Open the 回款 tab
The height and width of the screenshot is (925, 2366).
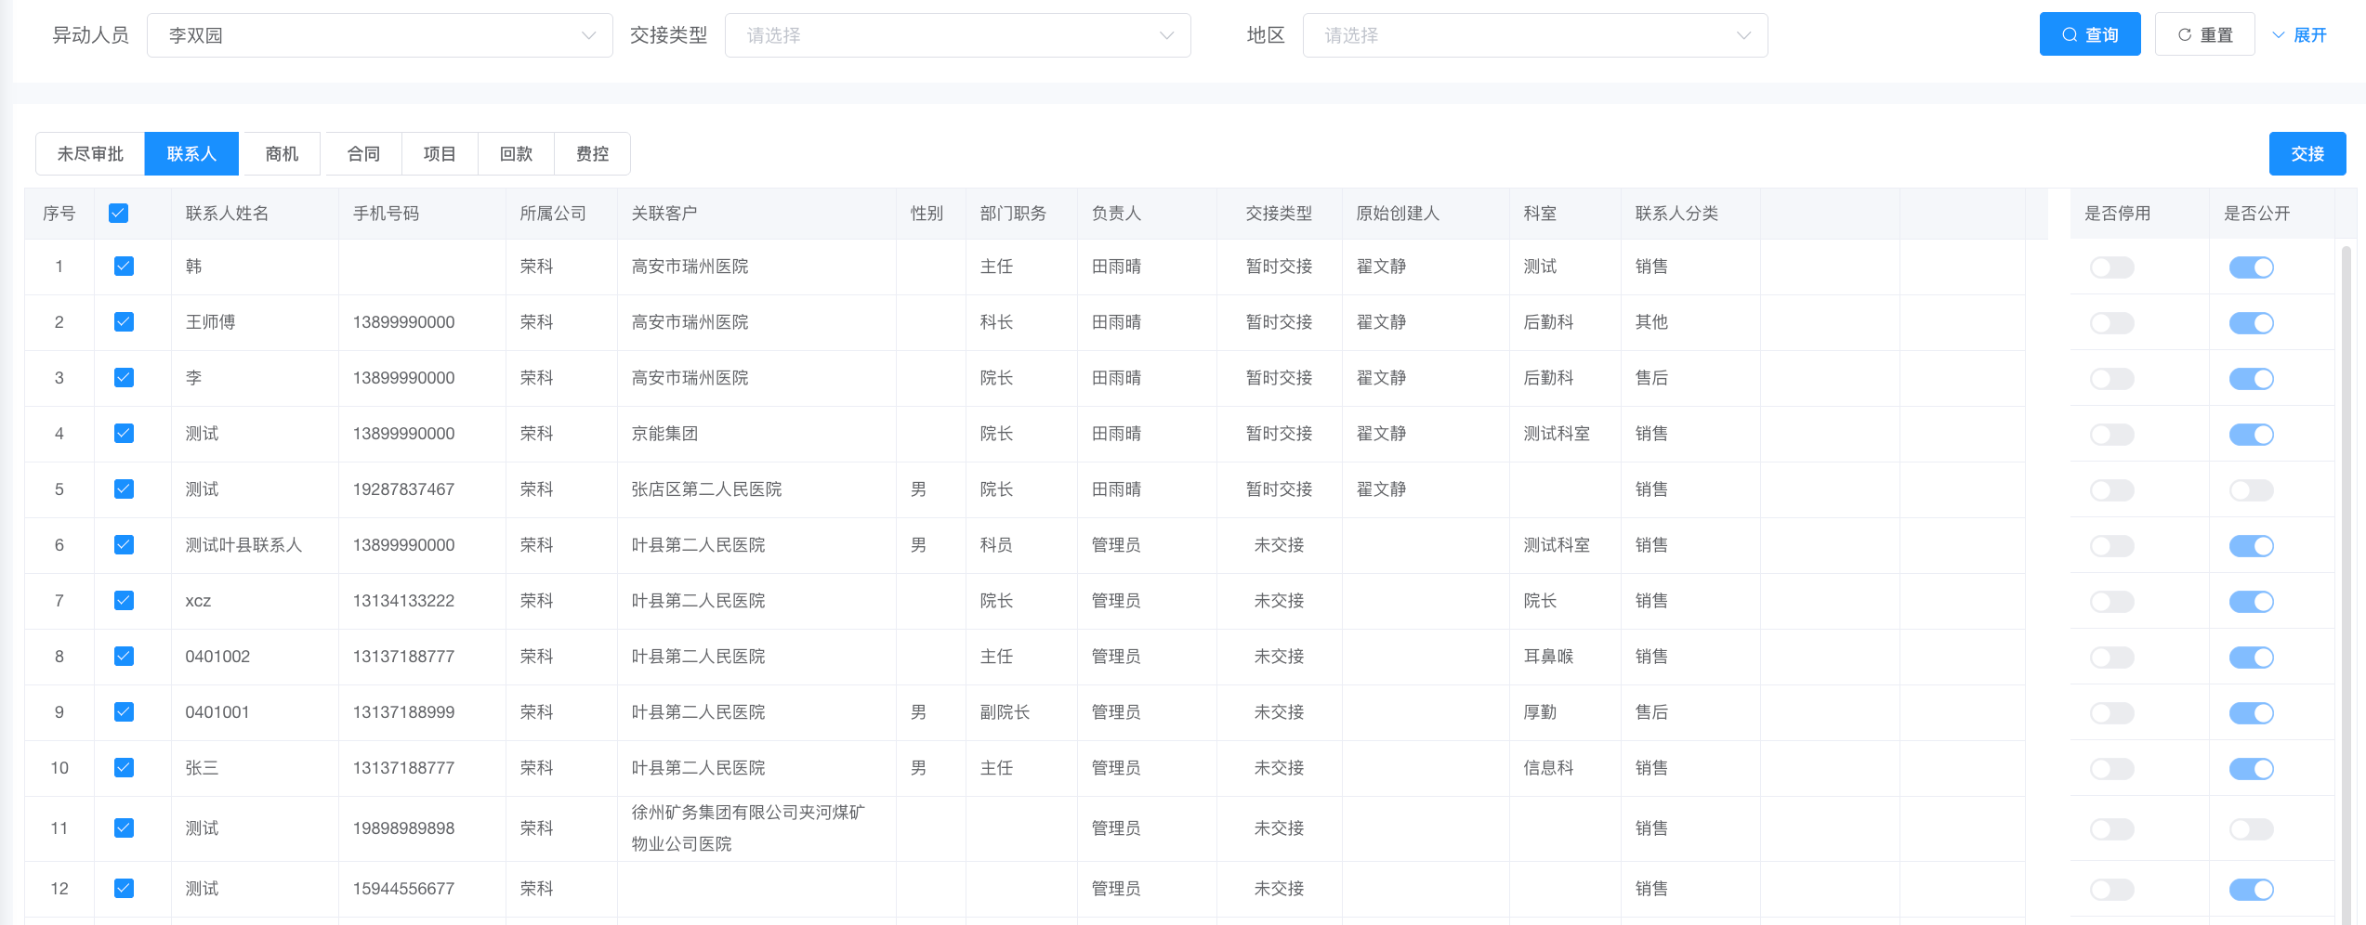tap(516, 153)
